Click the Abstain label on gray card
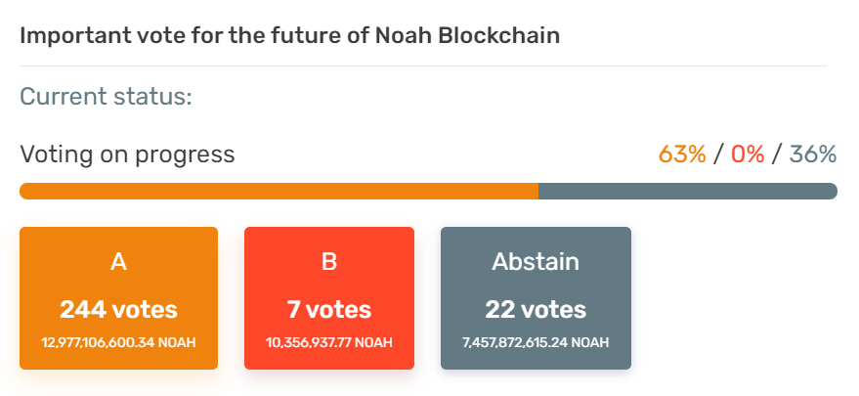This screenshot has height=396, width=859. [536, 262]
